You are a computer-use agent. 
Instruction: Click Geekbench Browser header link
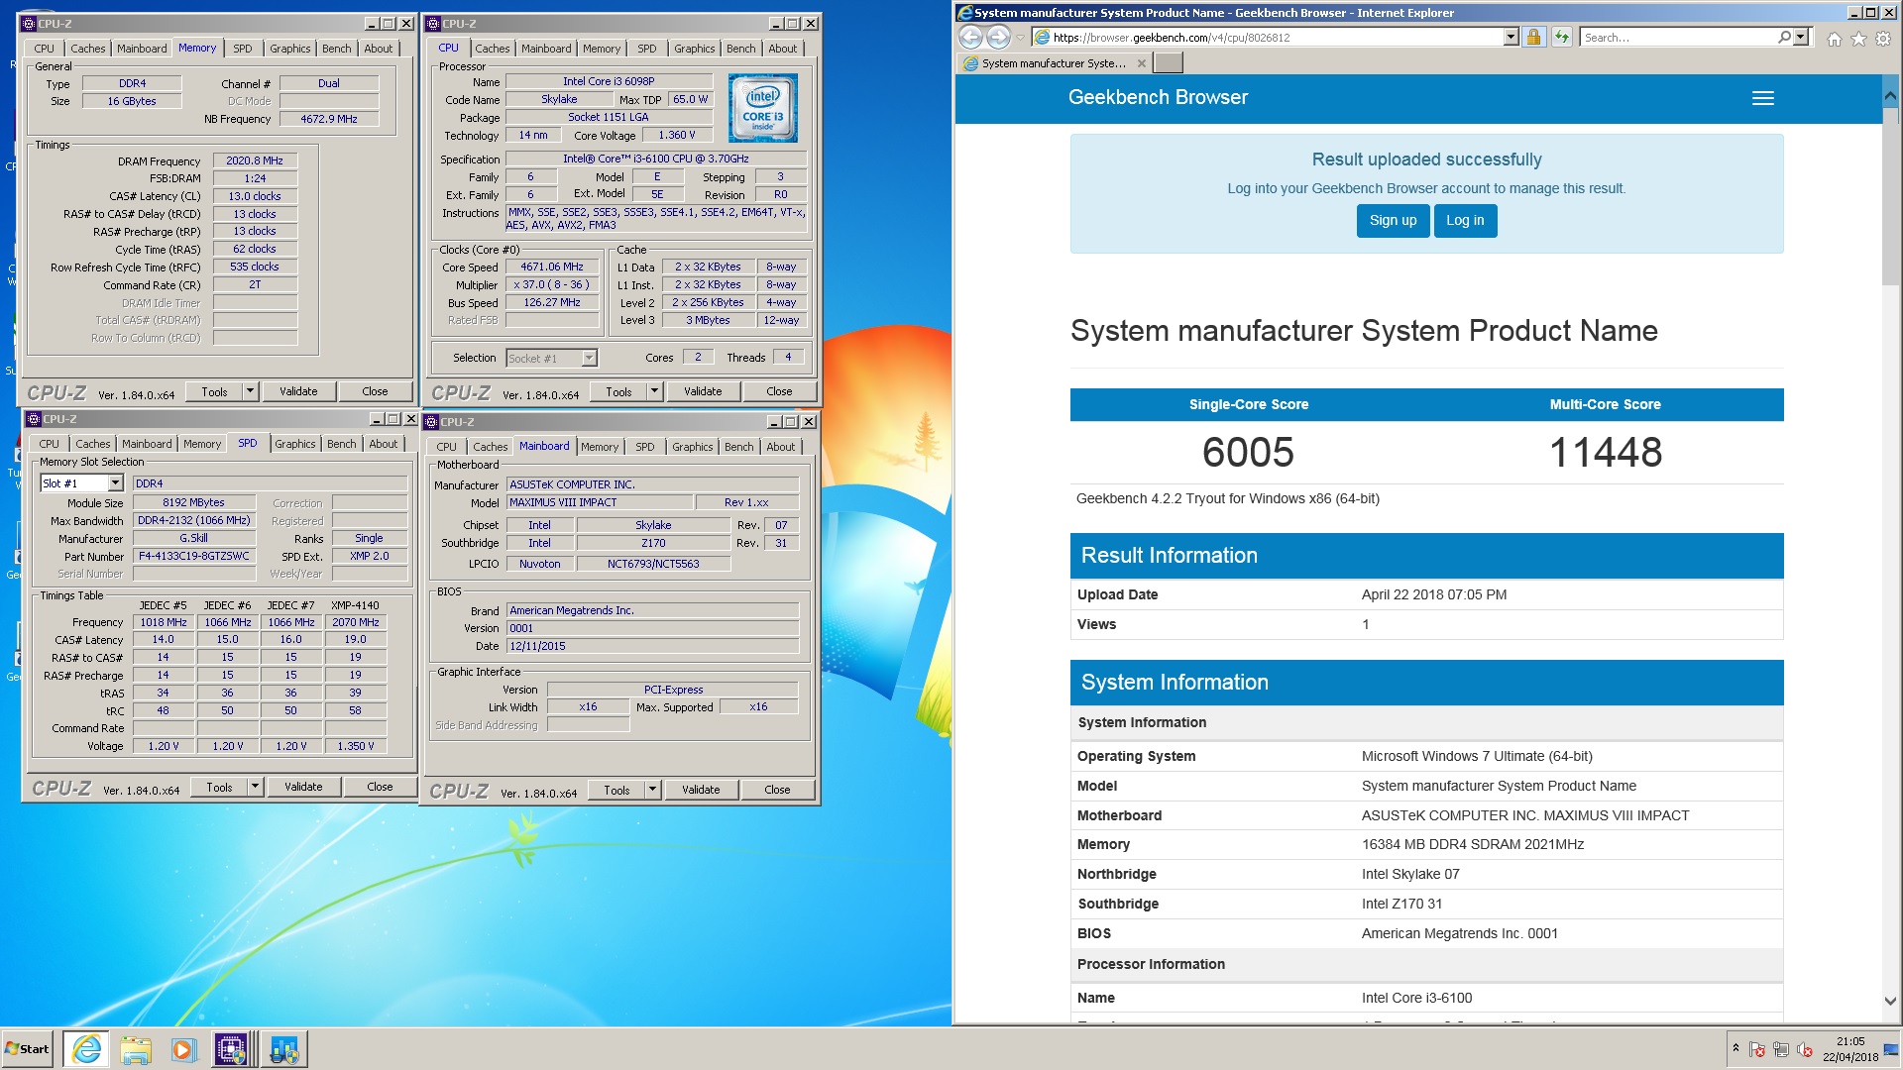pyautogui.click(x=1158, y=97)
